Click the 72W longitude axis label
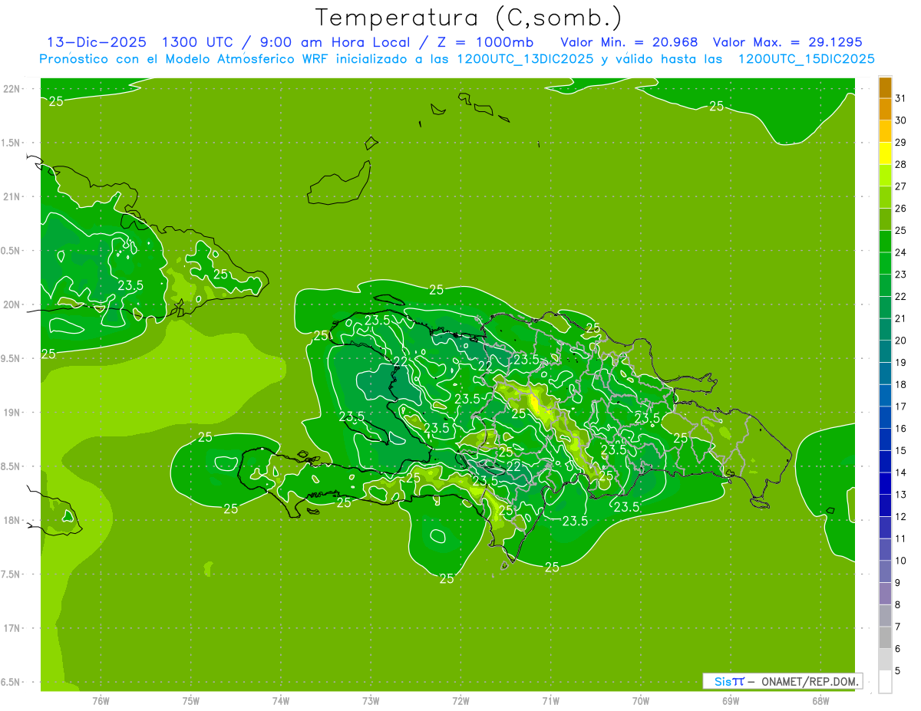Viewport: 921px width, 711px height. click(460, 700)
